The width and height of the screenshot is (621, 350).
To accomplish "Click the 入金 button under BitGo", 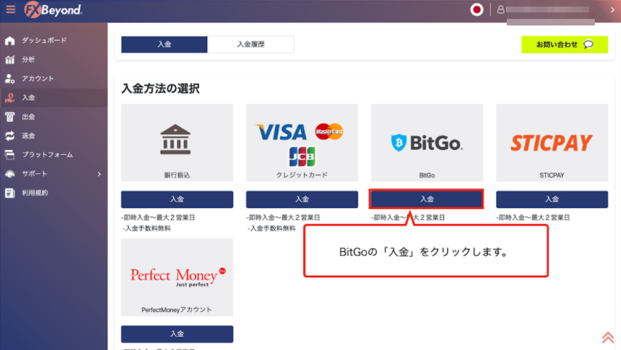I will point(427,199).
